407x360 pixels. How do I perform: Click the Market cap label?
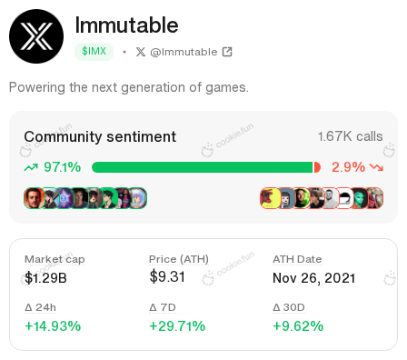(x=55, y=259)
